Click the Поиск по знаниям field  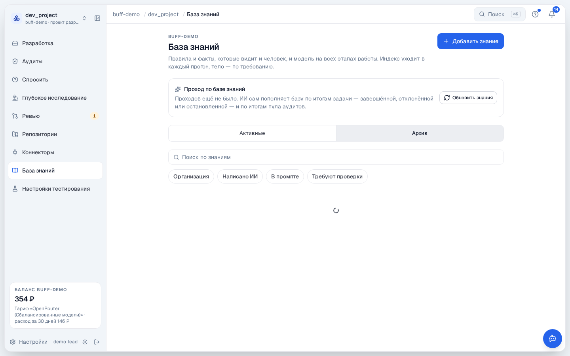tap(336, 157)
